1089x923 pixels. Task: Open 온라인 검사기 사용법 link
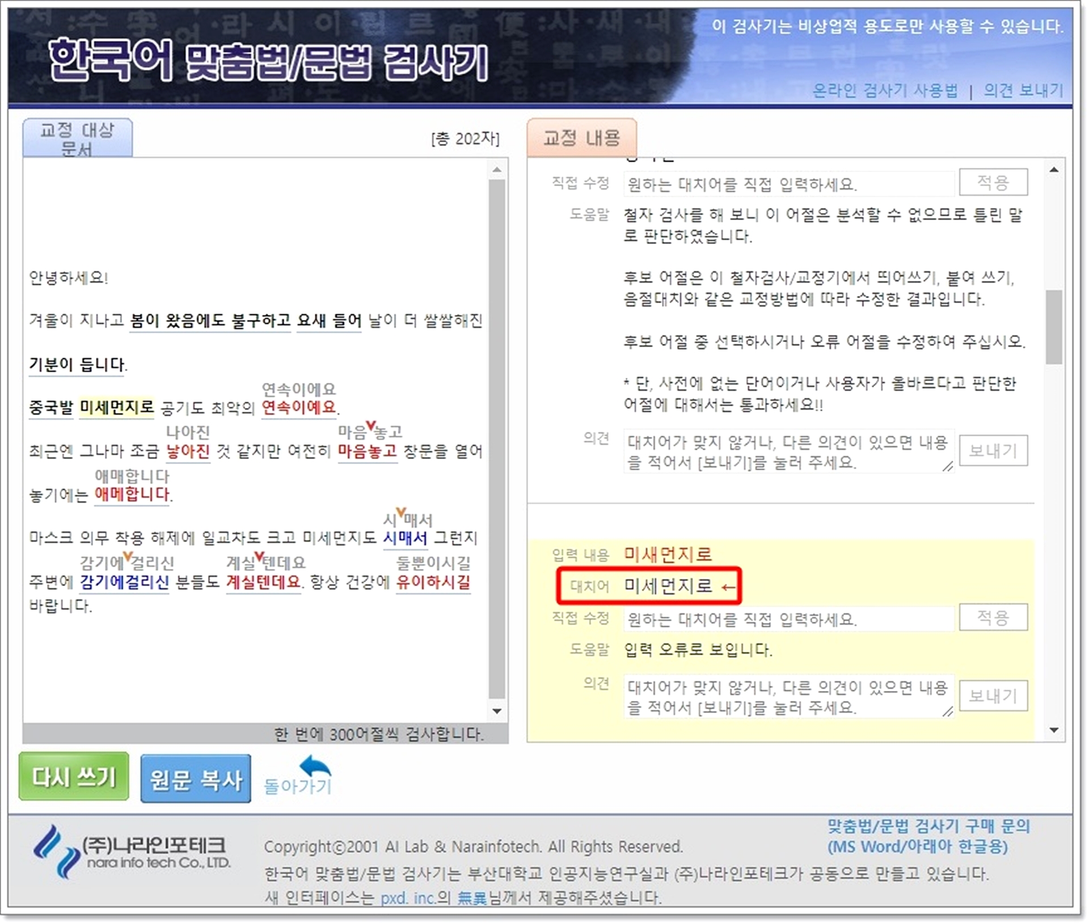885,90
